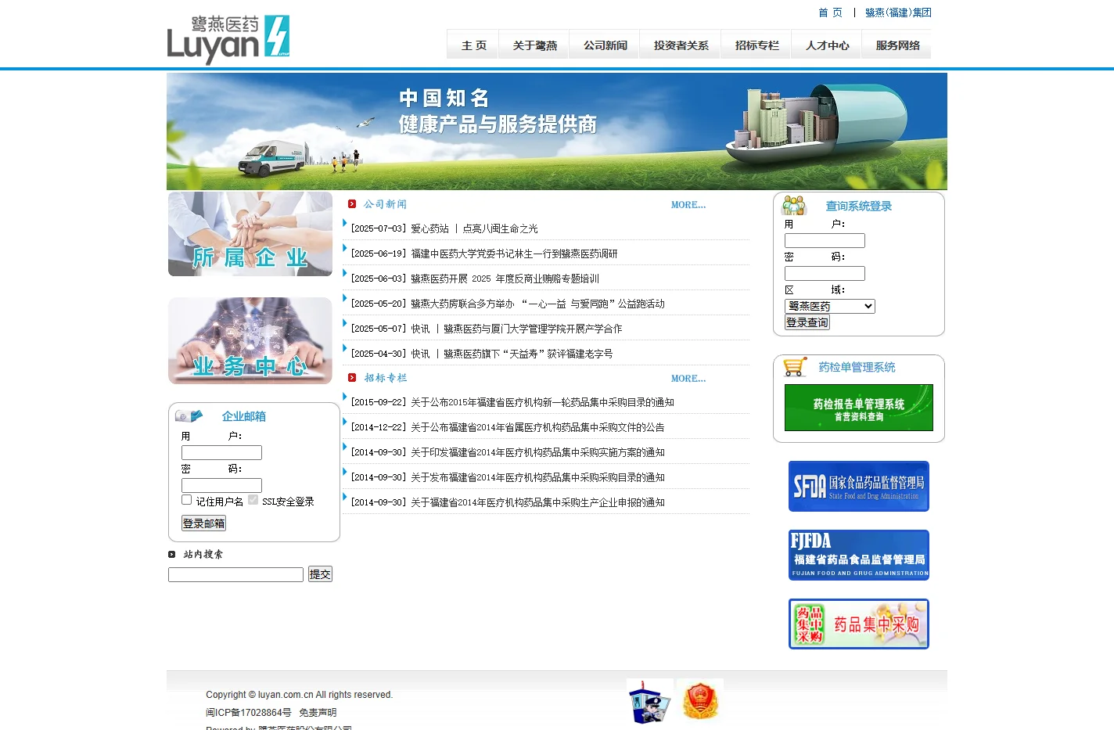The height and width of the screenshot is (730, 1114).
Task: Click the red national emblem badge icon
Action: click(x=700, y=700)
